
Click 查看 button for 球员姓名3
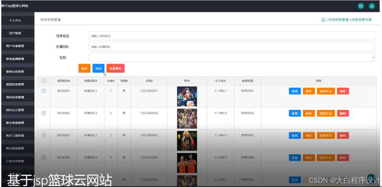click(x=295, y=135)
